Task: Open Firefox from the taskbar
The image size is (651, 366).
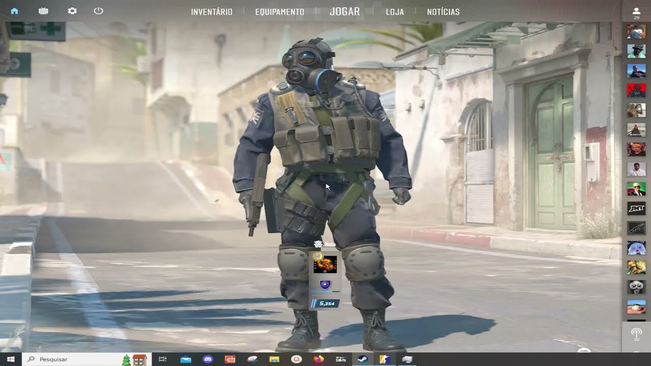Action: pyautogui.click(x=318, y=359)
